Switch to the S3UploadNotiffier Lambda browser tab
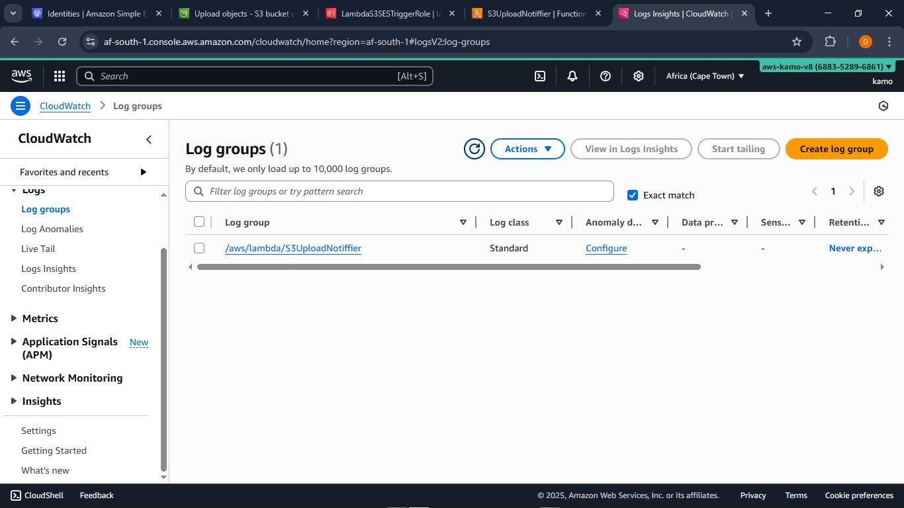The width and height of the screenshot is (904, 508). 537,13
